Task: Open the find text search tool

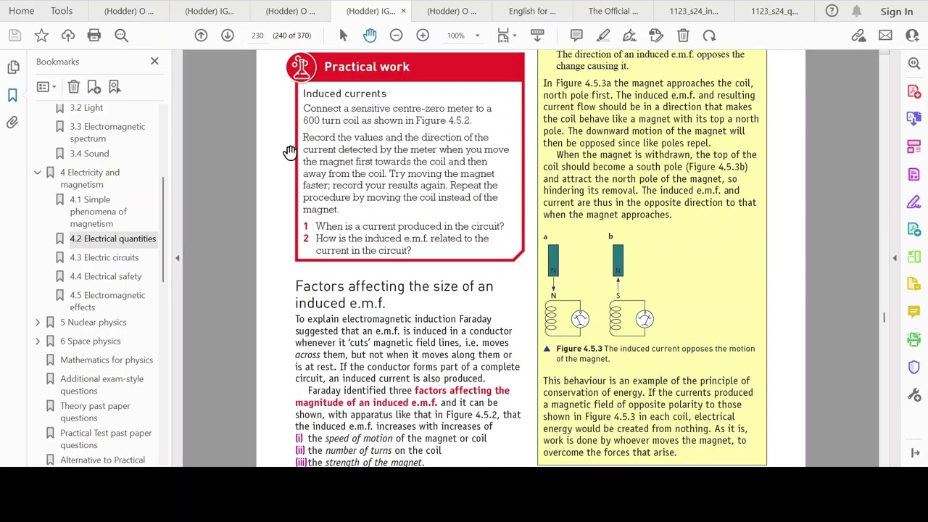Action: [x=121, y=36]
